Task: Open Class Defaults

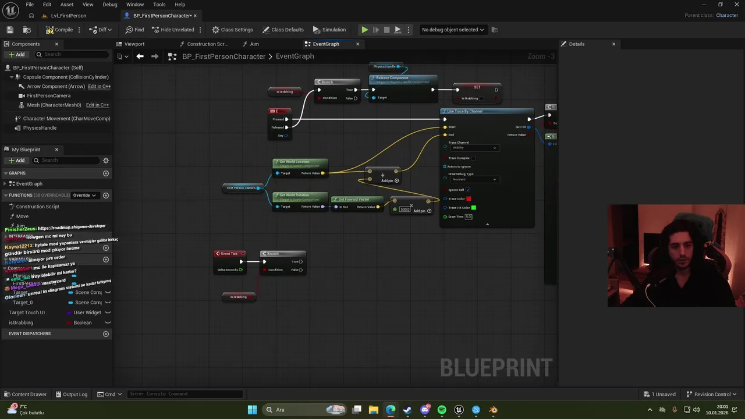Action: click(283, 30)
